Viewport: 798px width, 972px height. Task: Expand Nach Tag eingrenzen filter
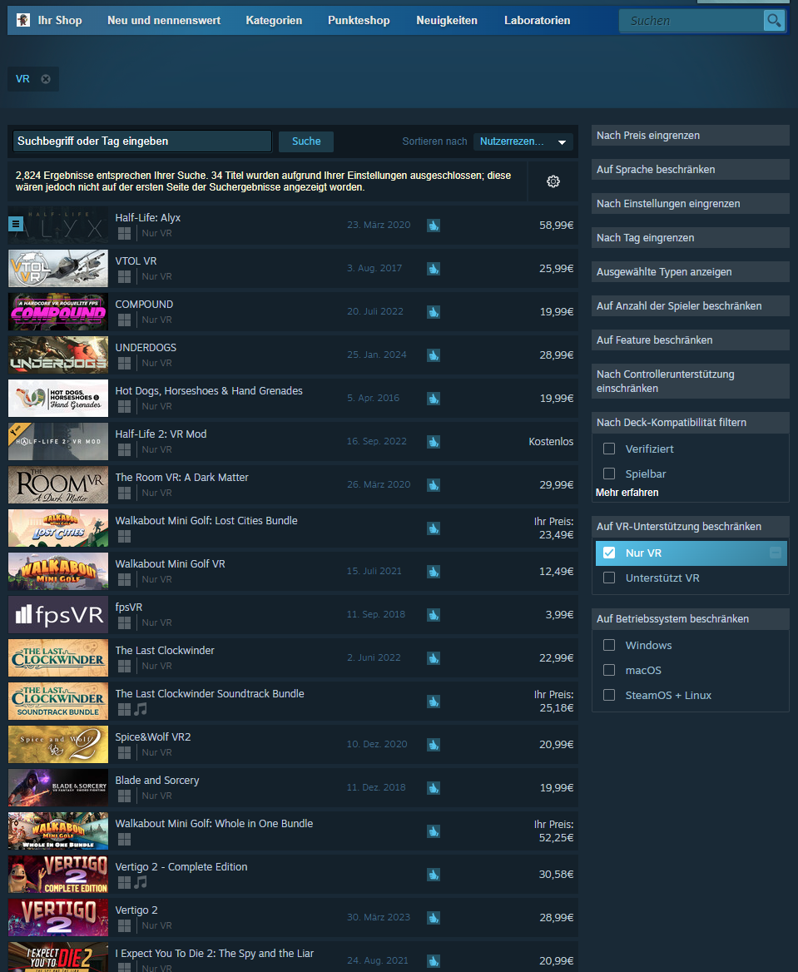pos(690,237)
